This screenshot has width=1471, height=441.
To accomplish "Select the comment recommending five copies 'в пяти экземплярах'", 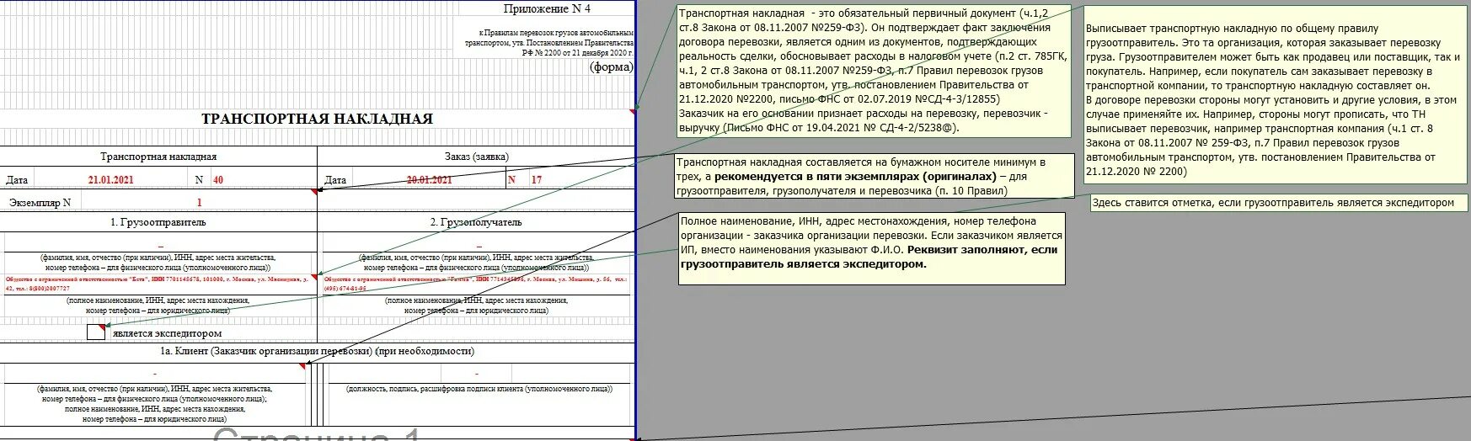I will 875,176.
